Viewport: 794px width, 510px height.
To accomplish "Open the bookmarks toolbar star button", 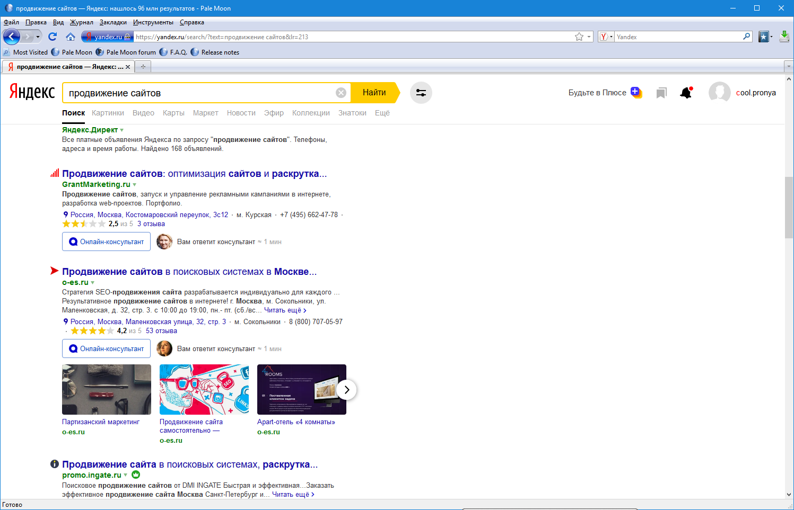I will coord(764,37).
